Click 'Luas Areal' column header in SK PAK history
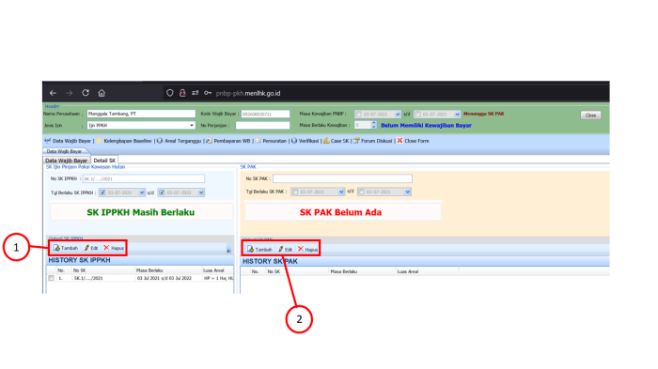658x369 pixels. click(x=408, y=271)
